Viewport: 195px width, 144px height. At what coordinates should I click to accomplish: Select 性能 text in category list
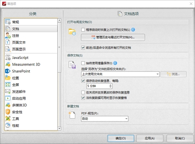click(x=16, y=125)
